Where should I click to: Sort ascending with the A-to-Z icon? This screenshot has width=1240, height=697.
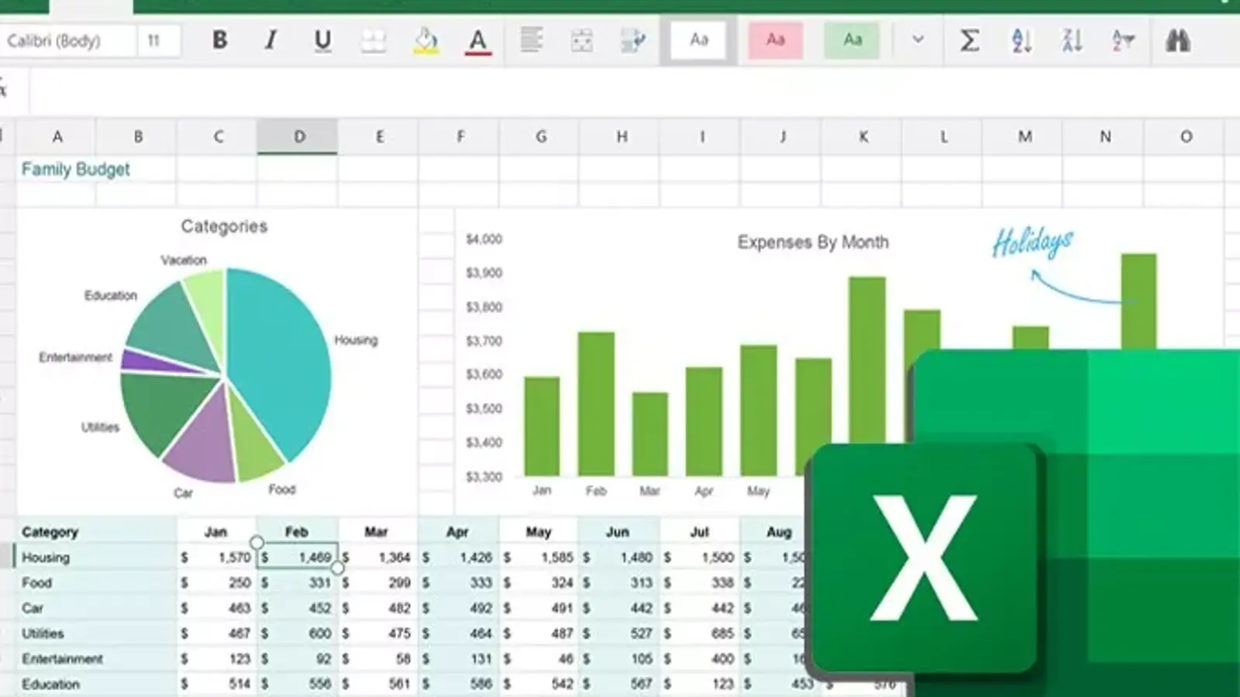1021,40
